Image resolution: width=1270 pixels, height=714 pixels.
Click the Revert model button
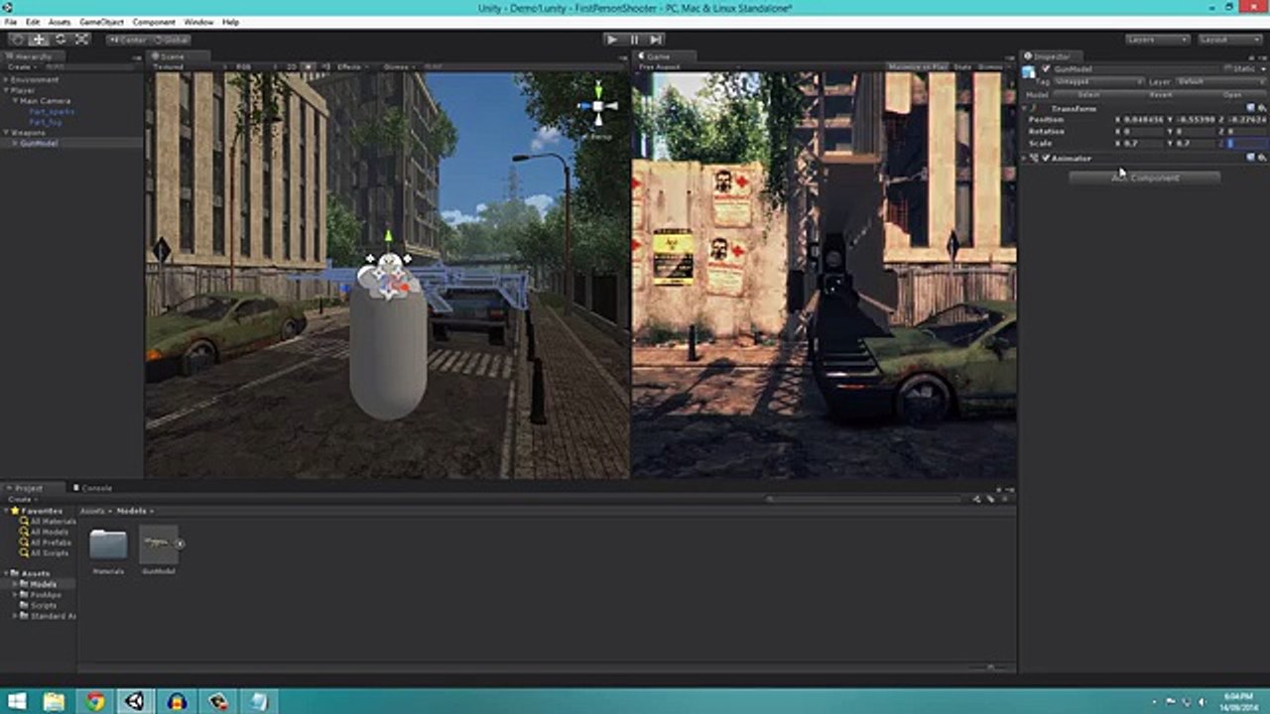pos(1160,94)
